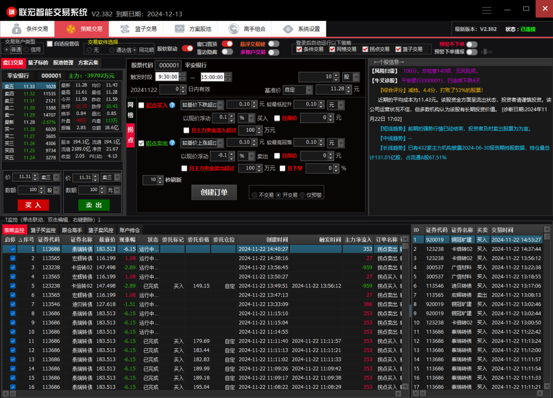This screenshot has width=553, height=398.
Task: Open 跟仓高手 tab
Action: coord(72,230)
